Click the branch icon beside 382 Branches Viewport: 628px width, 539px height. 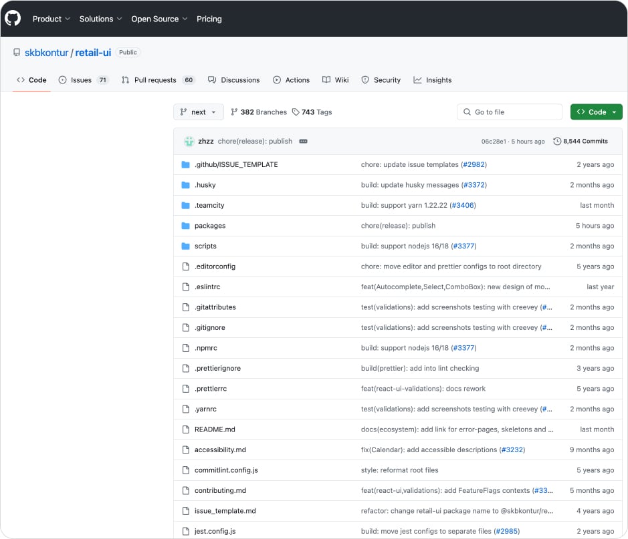pos(235,112)
